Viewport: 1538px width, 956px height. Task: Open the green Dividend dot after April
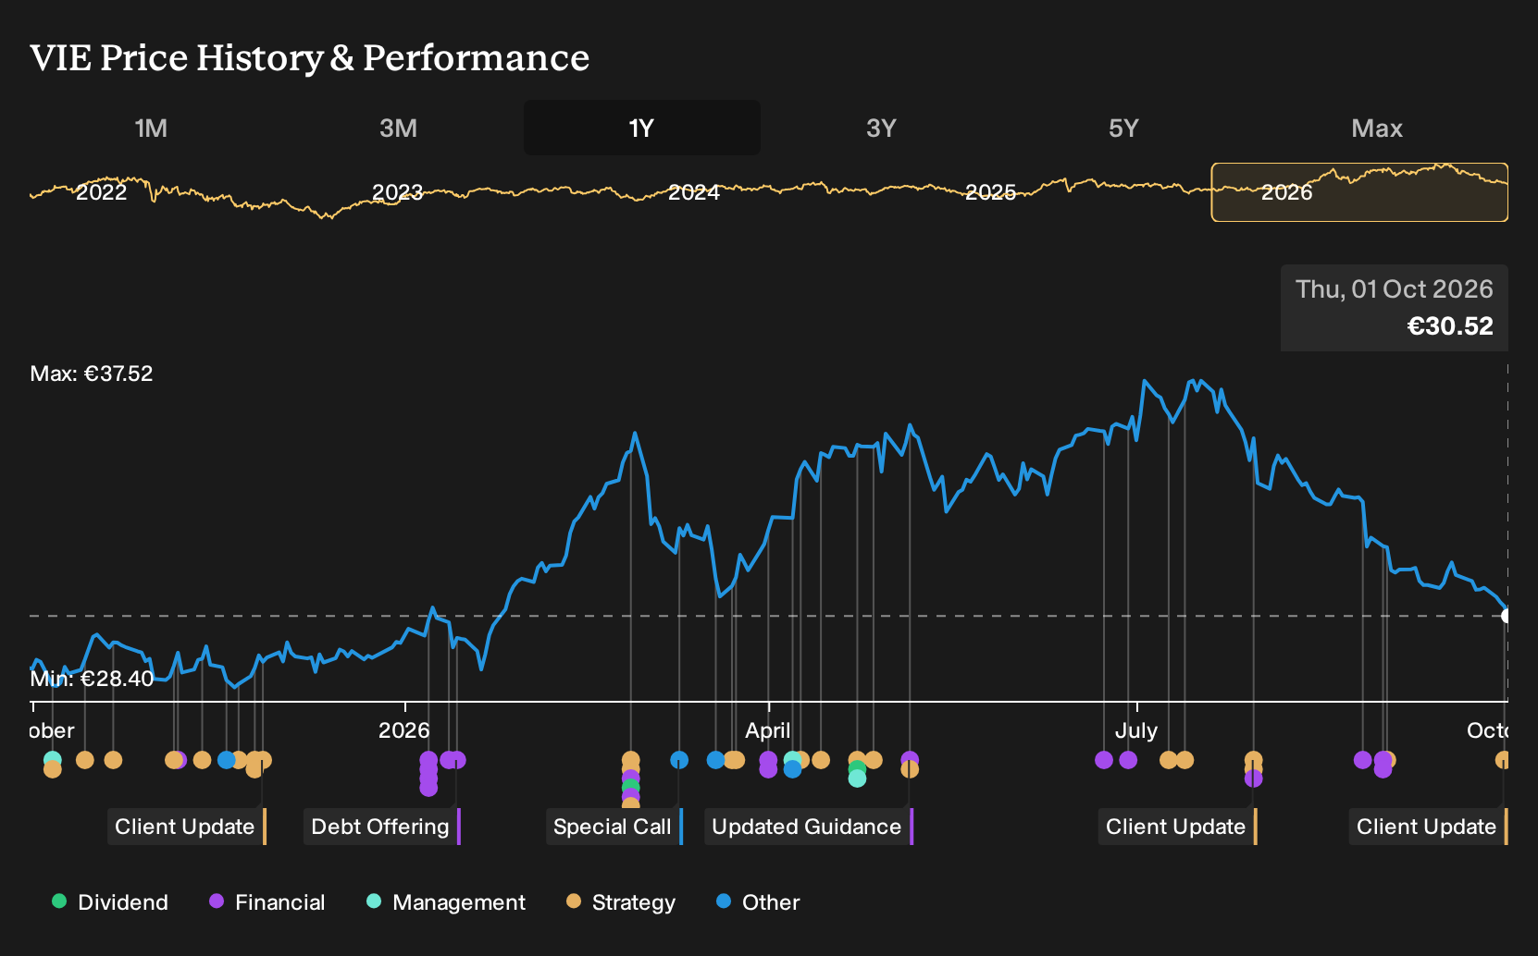(857, 768)
